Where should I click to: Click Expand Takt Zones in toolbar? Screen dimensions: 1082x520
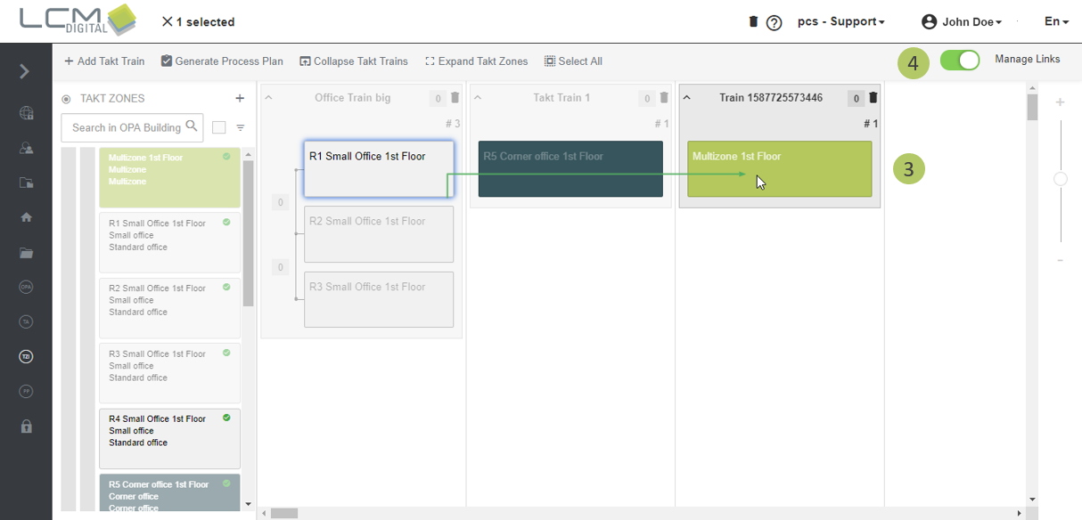click(476, 61)
